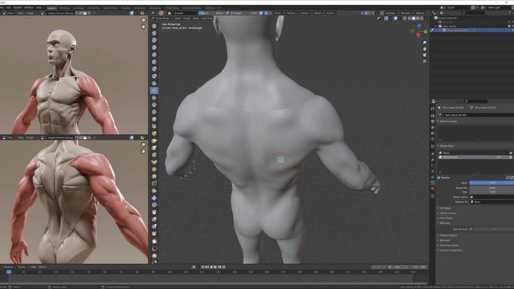514x289 pixels.
Task: Click the 3D viewport zoom gizmo icon
Action: coord(425,43)
